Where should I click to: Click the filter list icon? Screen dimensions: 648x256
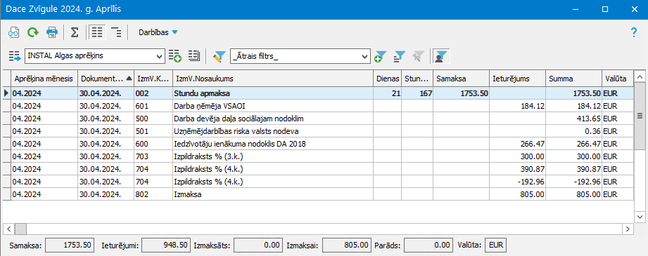[x=399, y=57]
